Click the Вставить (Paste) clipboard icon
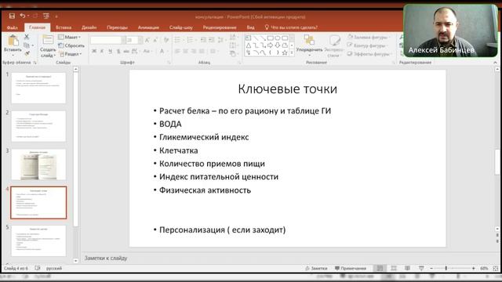502x282 pixels. click(x=13, y=41)
